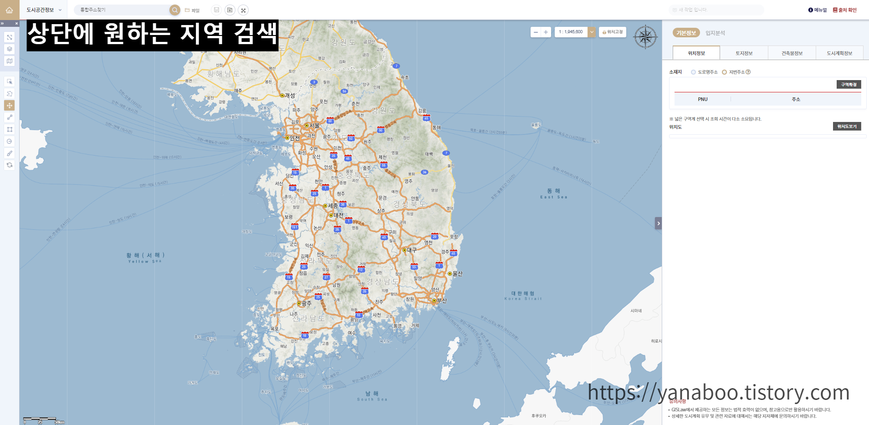Click the help question mark next to 지번주소
This screenshot has height=425, width=869.
748,72
